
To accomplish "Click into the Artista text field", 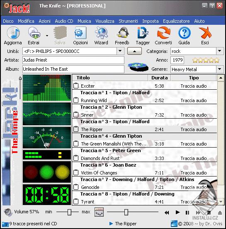I will tap(73, 60).
